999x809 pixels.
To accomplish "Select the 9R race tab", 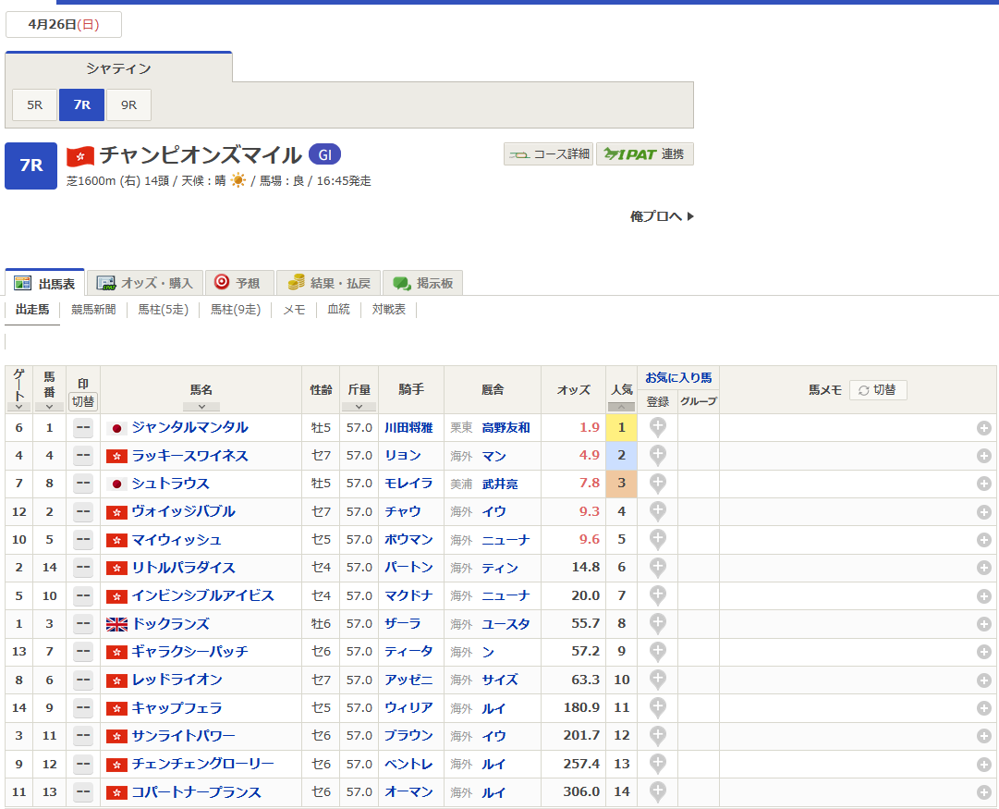I will tap(128, 105).
